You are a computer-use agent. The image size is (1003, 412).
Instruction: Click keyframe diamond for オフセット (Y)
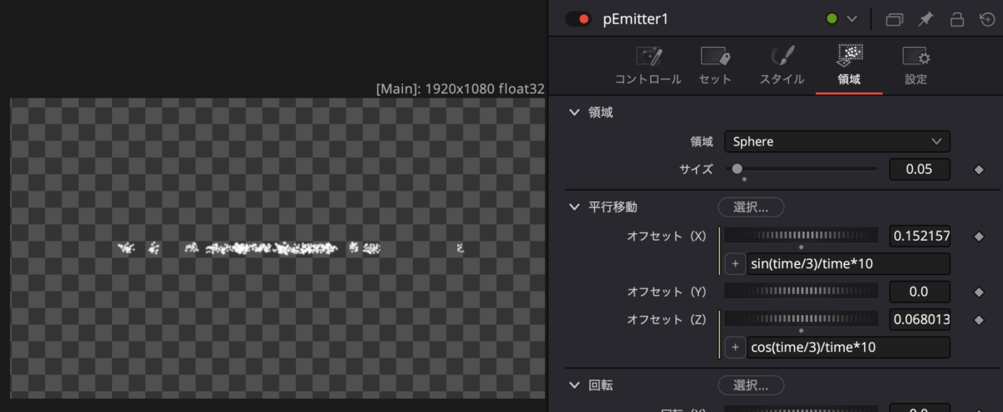(x=979, y=292)
